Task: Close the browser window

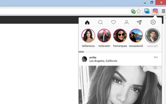Action: [x=161, y=2]
